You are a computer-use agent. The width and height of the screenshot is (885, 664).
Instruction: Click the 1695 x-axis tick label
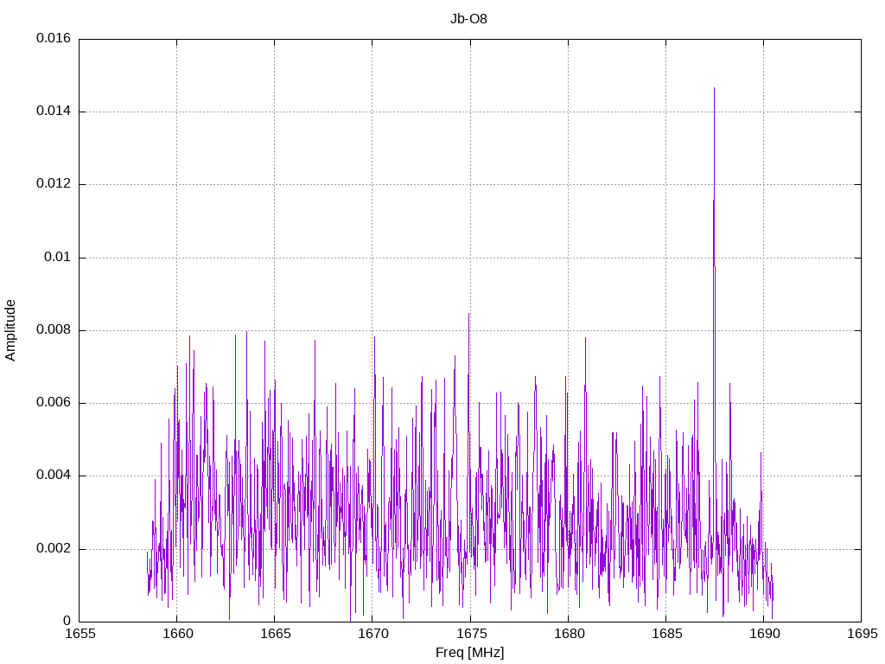[863, 634]
